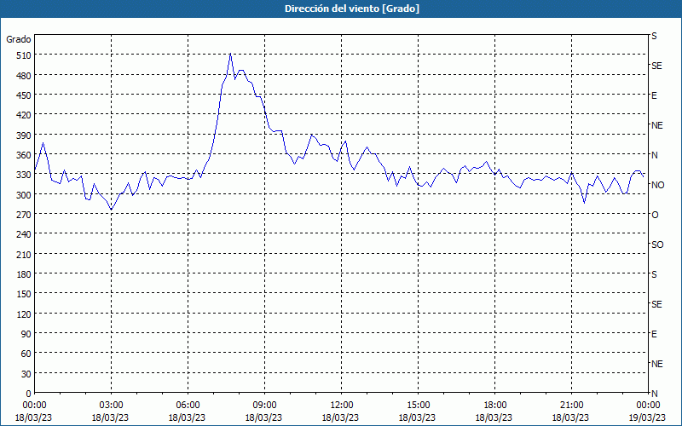Pick the 15:00 time axis label
Viewport: 682px width, 426px height.
click(x=418, y=406)
